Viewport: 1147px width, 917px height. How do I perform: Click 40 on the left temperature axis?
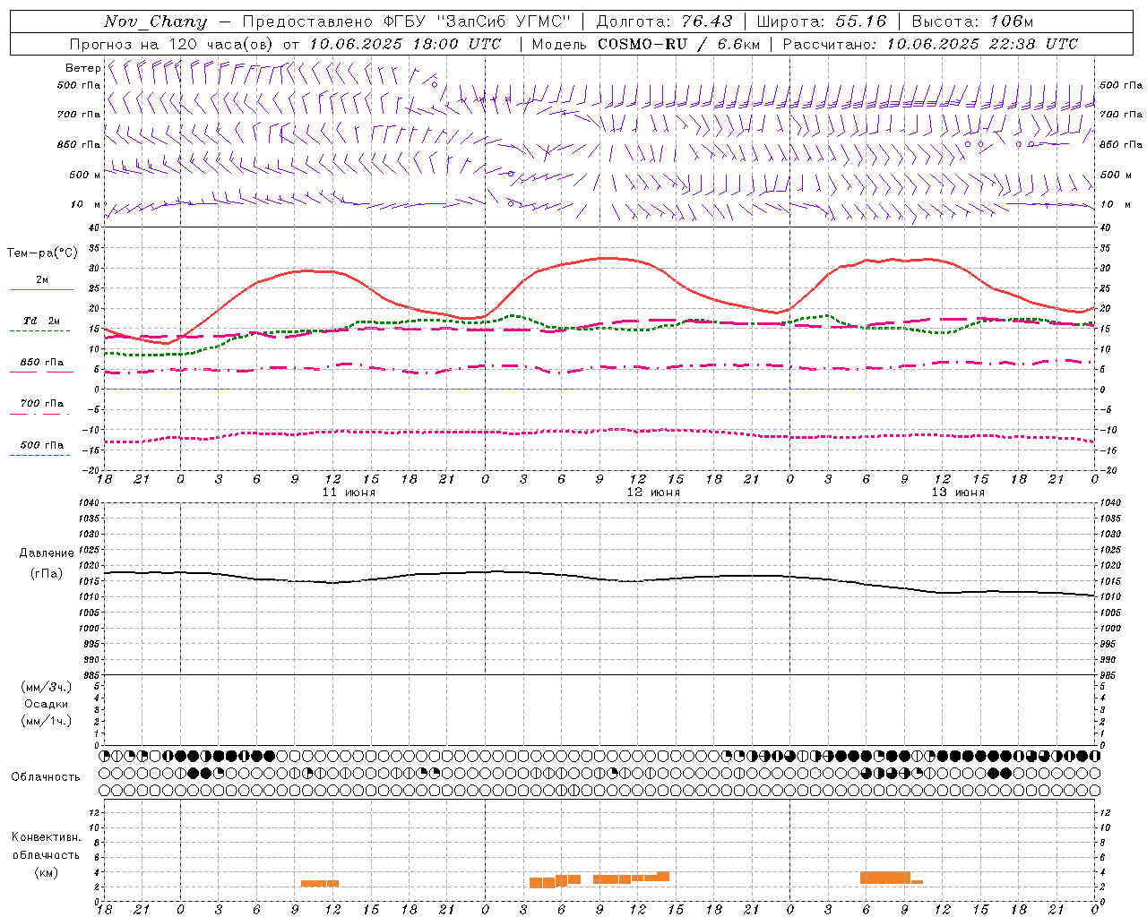pos(96,227)
